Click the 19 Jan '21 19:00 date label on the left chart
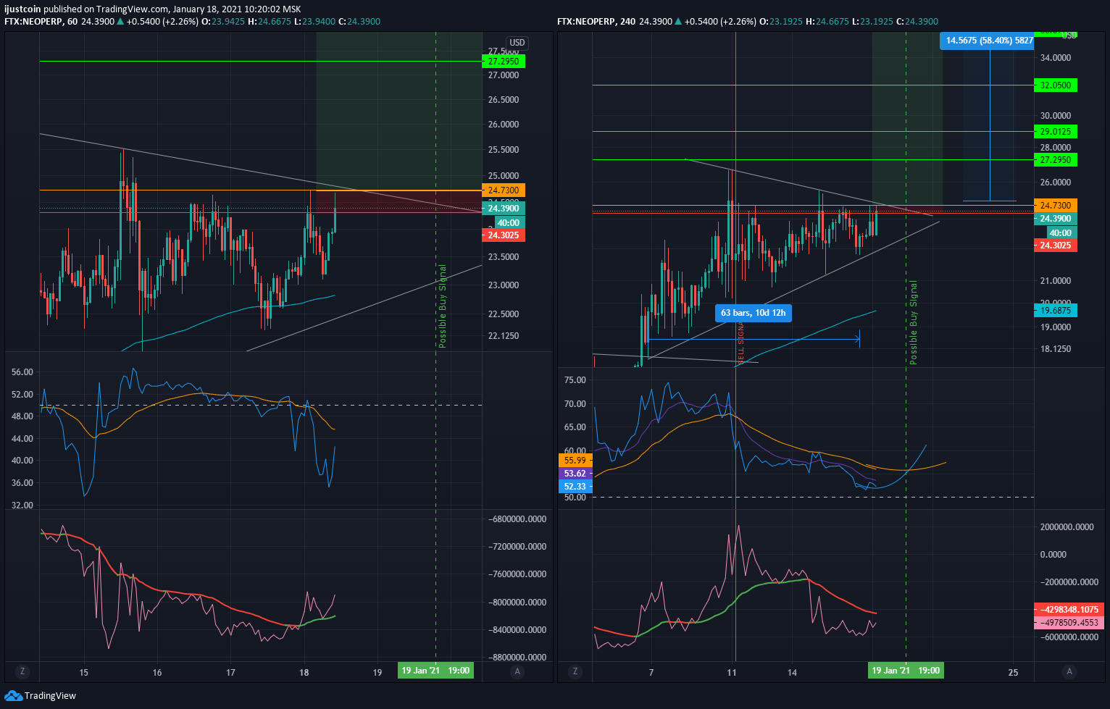The image size is (1110, 709). coord(435,671)
